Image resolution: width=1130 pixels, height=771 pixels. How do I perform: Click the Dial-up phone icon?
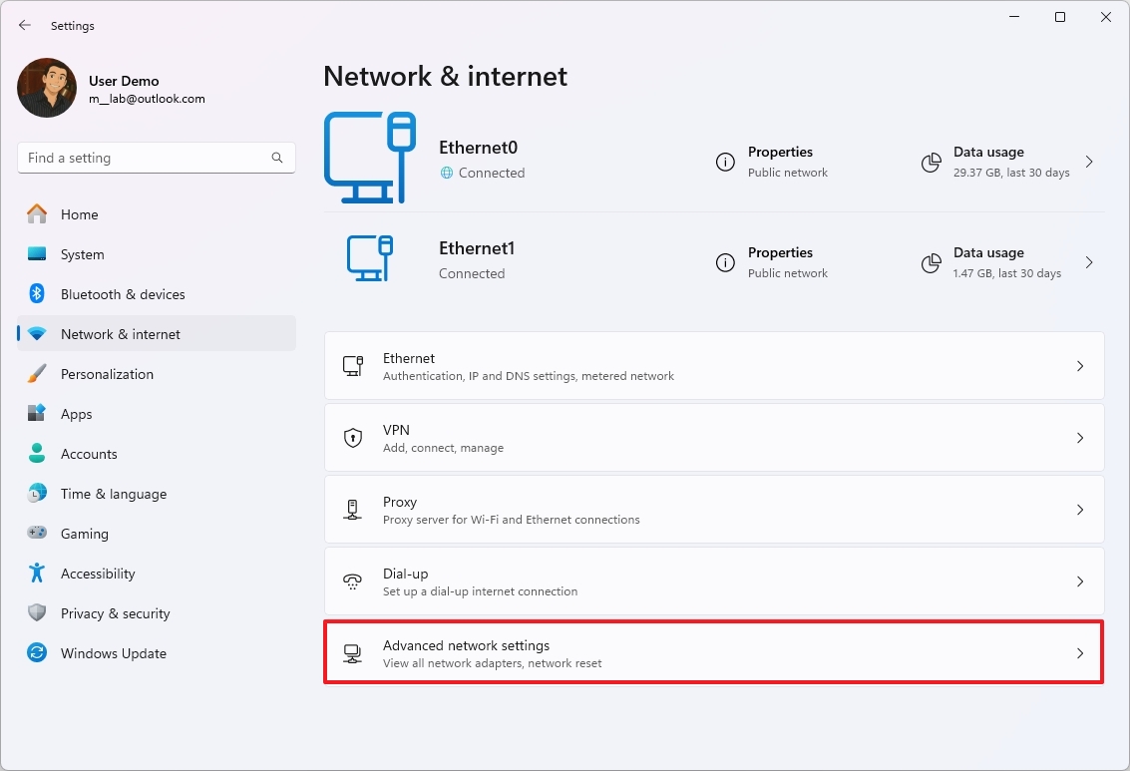[352, 580]
